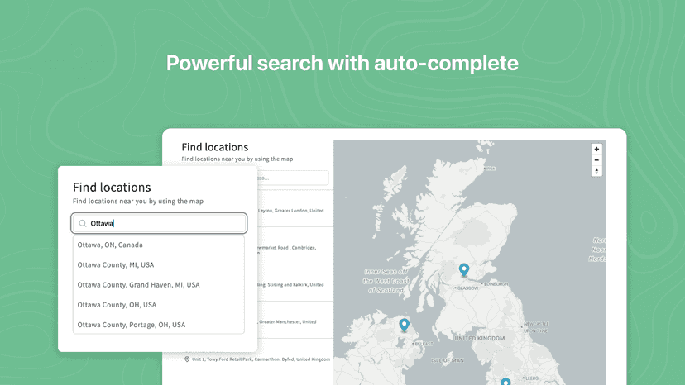Reset map bearing with compass button

(x=596, y=171)
